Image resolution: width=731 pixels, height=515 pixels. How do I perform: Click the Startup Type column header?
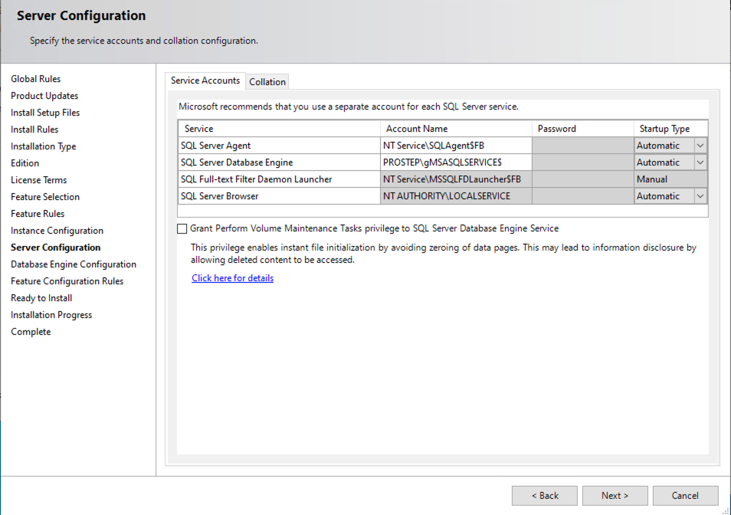click(670, 129)
